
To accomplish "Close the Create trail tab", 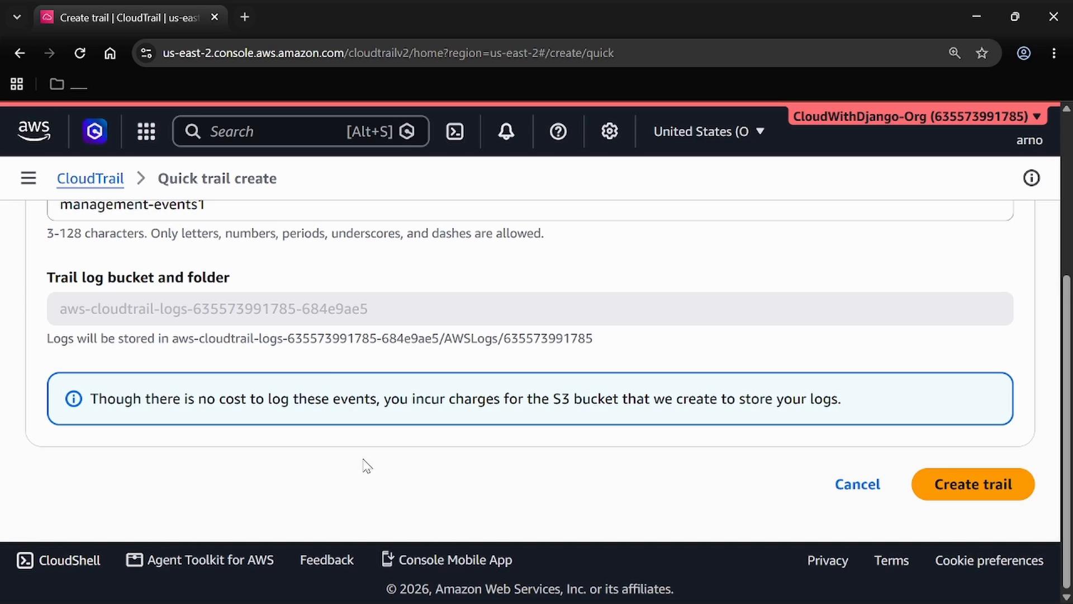I will [x=215, y=17].
